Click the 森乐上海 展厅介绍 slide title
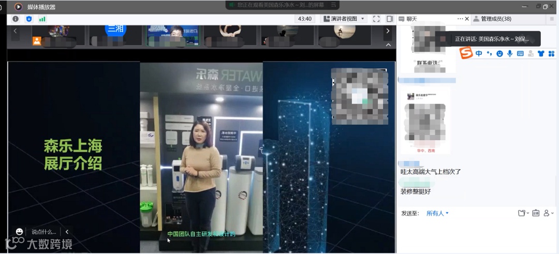This screenshot has height=254, width=559. click(73, 155)
